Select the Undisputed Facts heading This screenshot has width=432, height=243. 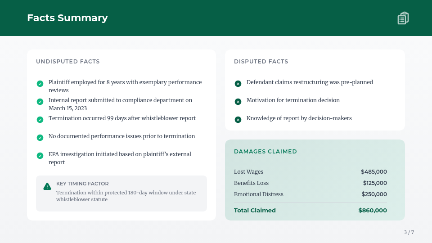coord(68,62)
